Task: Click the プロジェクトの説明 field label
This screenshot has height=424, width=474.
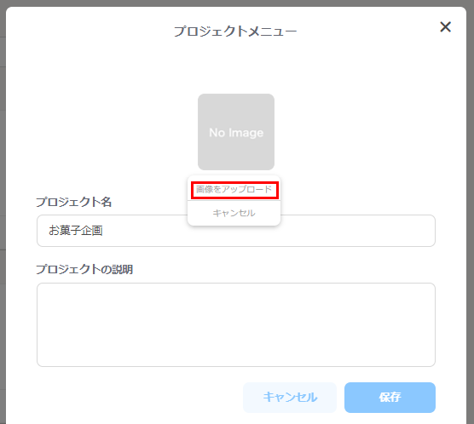Action: pyautogui.click(x=84, y=269)
